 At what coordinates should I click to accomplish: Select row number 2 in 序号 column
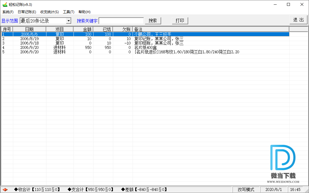coord(3,39)
